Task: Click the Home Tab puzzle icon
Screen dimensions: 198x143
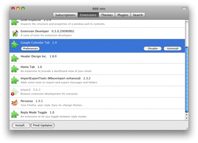Action: coord(15,69)
